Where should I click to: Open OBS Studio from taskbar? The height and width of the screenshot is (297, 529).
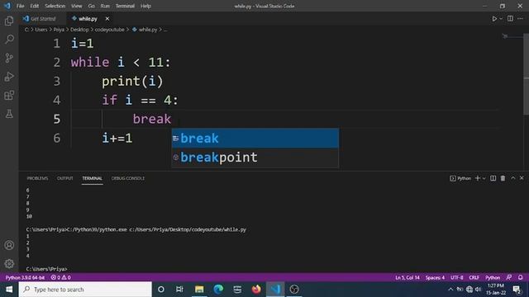(294, 290)
